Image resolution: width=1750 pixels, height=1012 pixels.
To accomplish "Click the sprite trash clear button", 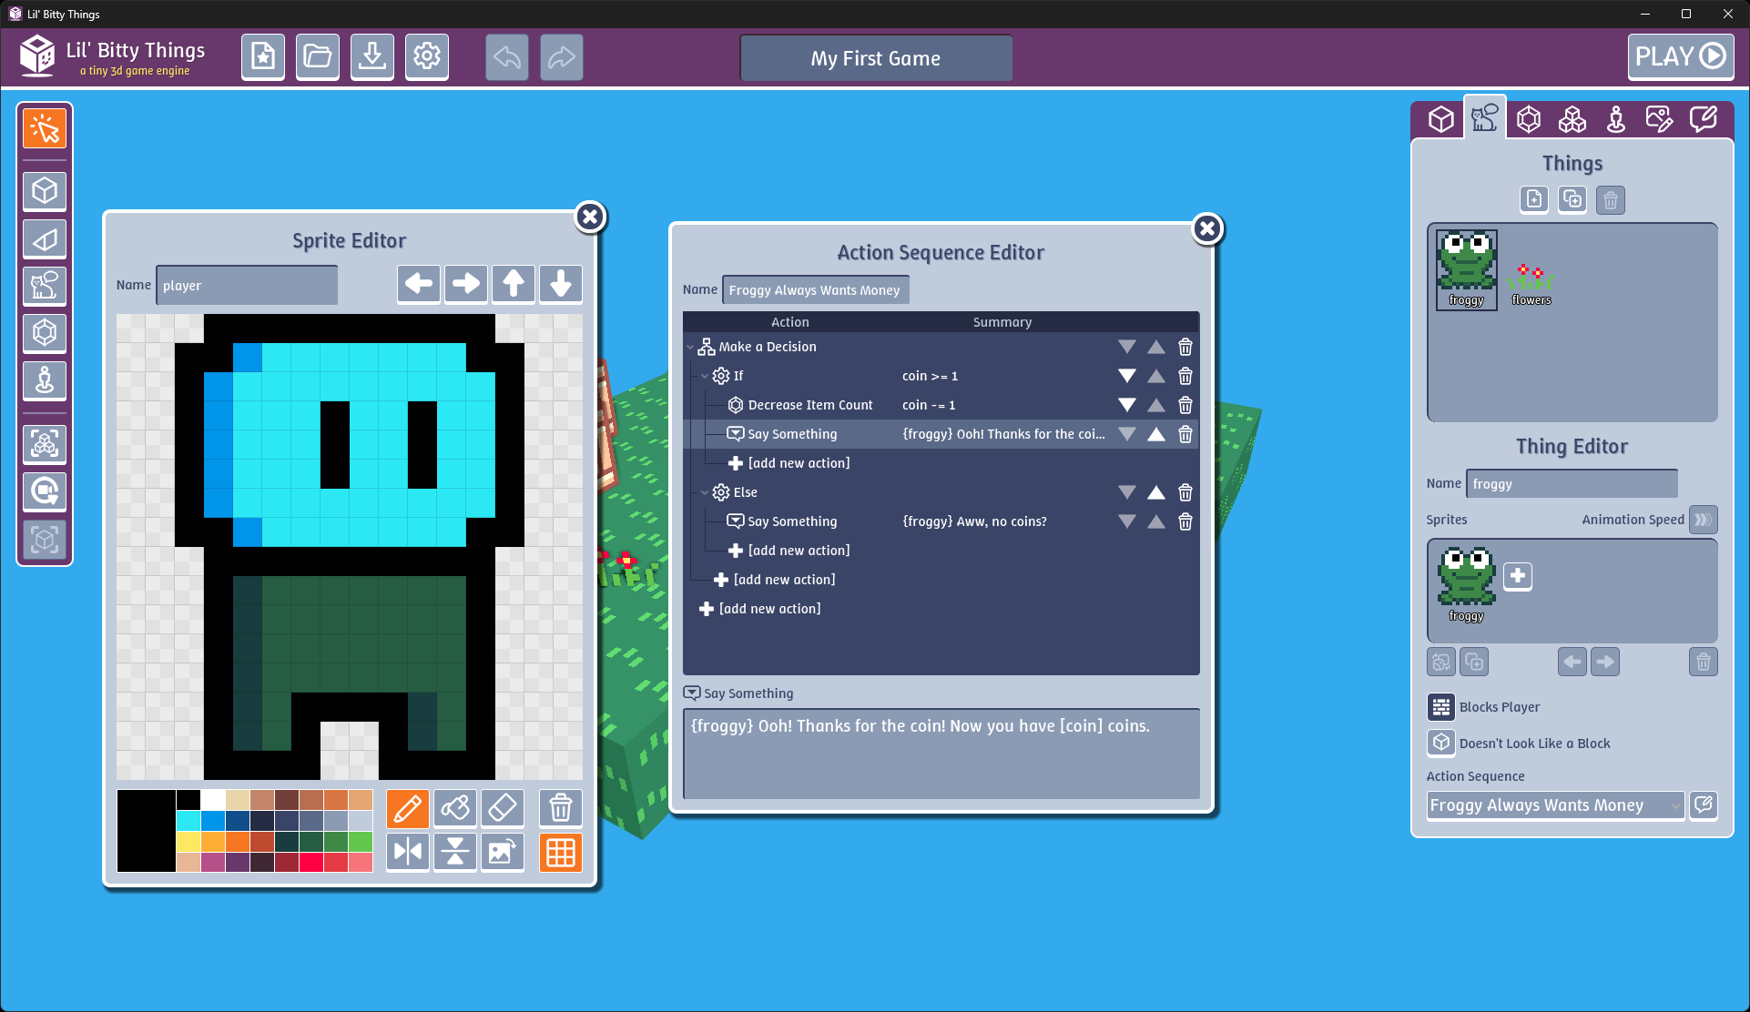I will coord(560,808).
